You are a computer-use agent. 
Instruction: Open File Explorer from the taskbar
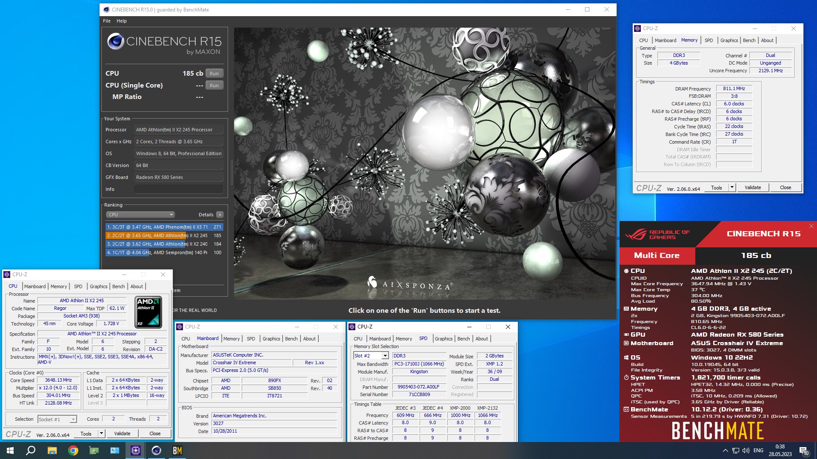click(x=52, y=450)
